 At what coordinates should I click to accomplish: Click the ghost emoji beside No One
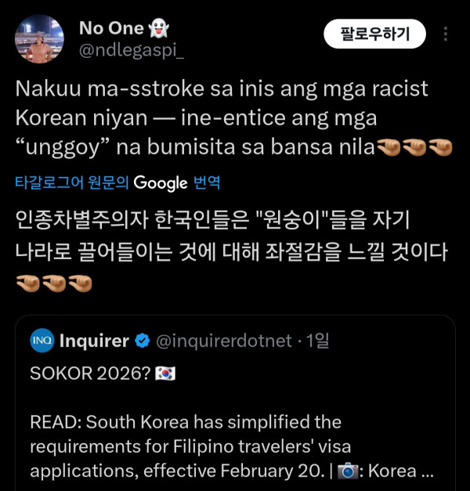point(159,28)
